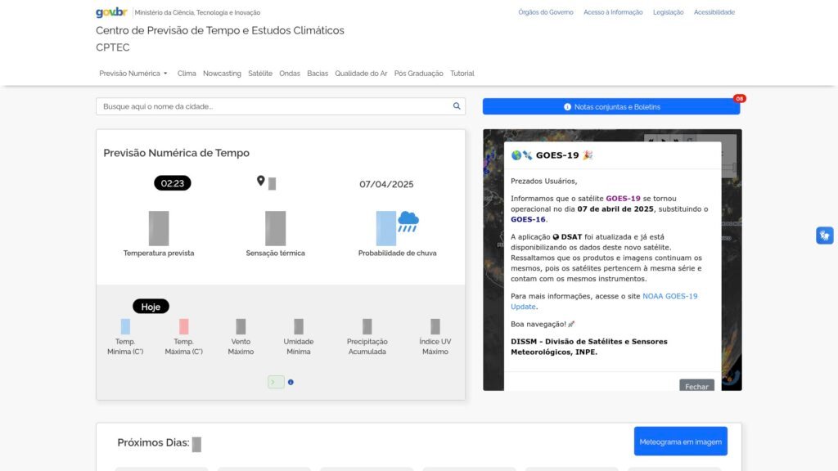Click the DISSM signature text

(x=589, y=347)
